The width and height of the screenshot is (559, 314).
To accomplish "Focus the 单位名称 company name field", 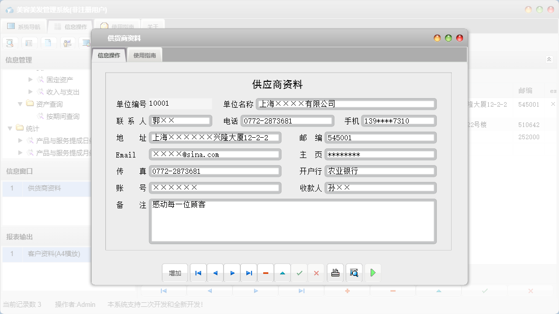I will click(346, 104).
